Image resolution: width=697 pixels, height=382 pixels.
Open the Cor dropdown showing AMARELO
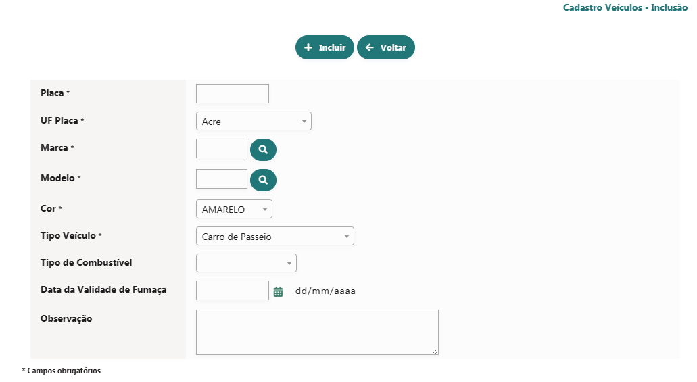tap(234, 209)
